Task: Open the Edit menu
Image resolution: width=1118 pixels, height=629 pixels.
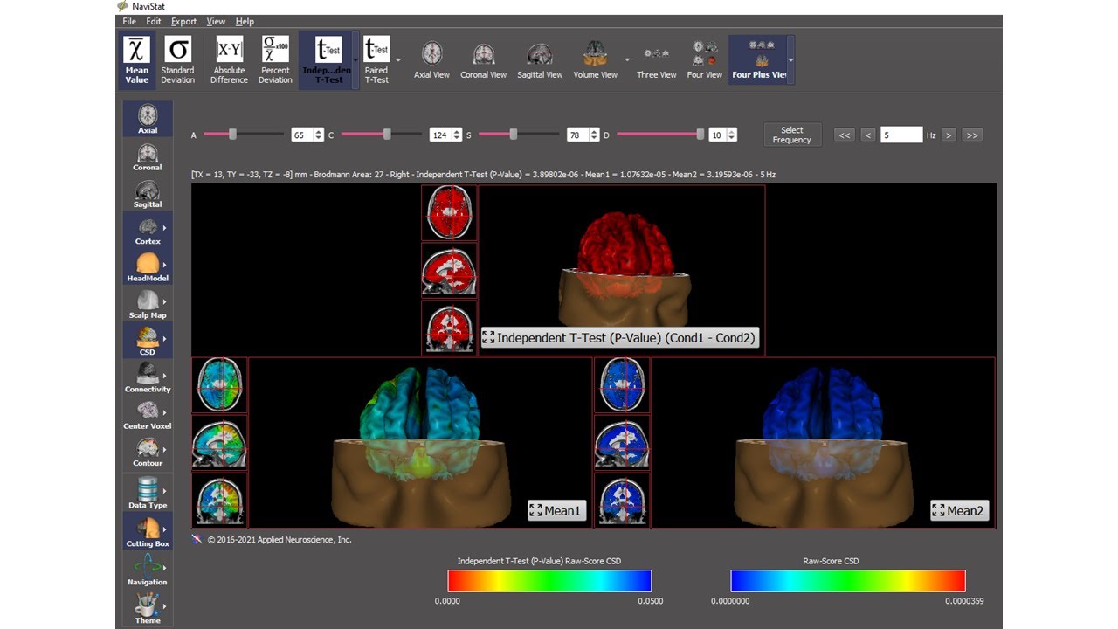Action: [154, 21]
